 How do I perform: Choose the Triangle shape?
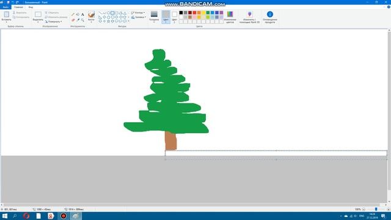click(125, 13)
